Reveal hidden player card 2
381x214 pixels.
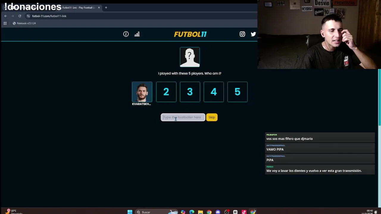166,92
